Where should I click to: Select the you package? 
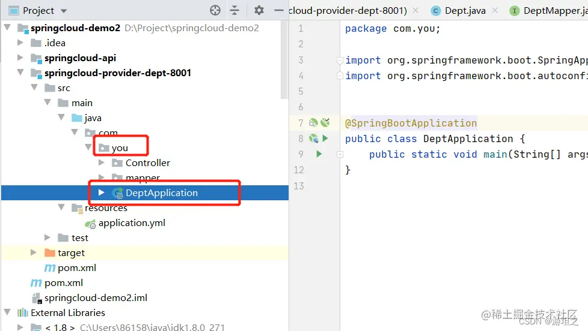click(x=120, y=148)
